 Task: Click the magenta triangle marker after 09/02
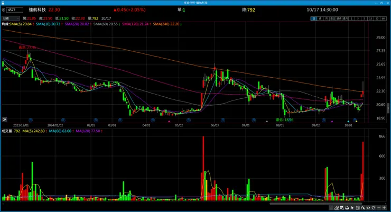332,121
